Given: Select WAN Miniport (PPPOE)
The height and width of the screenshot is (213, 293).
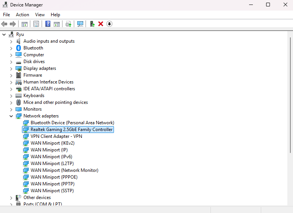Looking at the screenshot, I should point(54,177).
